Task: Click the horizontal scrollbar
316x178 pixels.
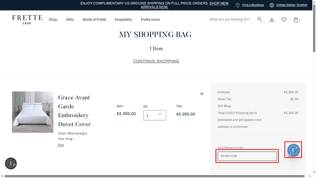Action: 154,176
